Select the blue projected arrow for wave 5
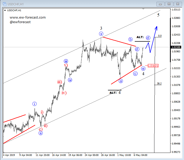Image resolution: width=184 pixels, height=160 pixels. click(x=151, y=39)
